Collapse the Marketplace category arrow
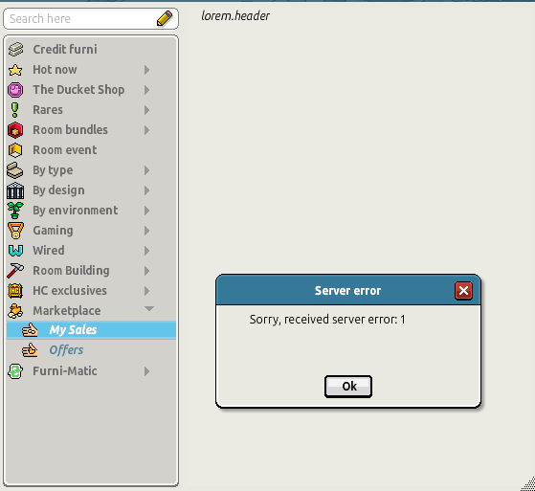Screen dimensions: 535x491 (x=149, y=309)
